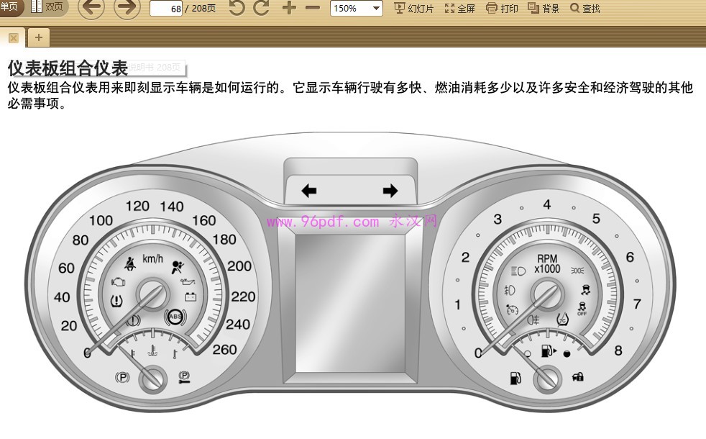Open a new tab with plus button
Image resolution: width=706 pixels, height=439 pixels.
point(38,37)
